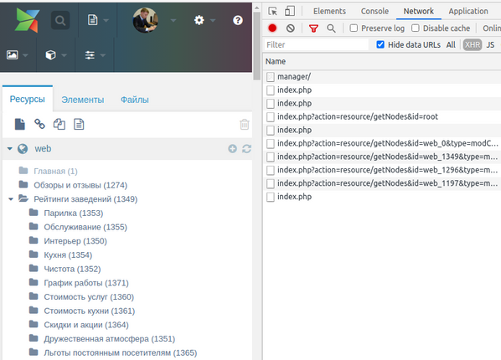The width and height of the screenshot is (501, 360).
Task: Tick the Disable cache checkbox
Action: [x=416, y=28]
